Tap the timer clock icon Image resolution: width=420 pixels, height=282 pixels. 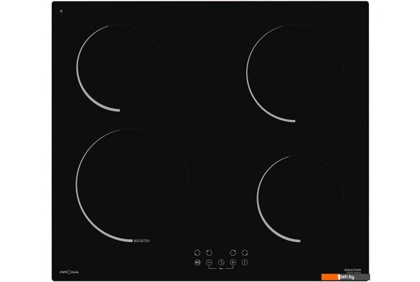[x=221, y=262]
